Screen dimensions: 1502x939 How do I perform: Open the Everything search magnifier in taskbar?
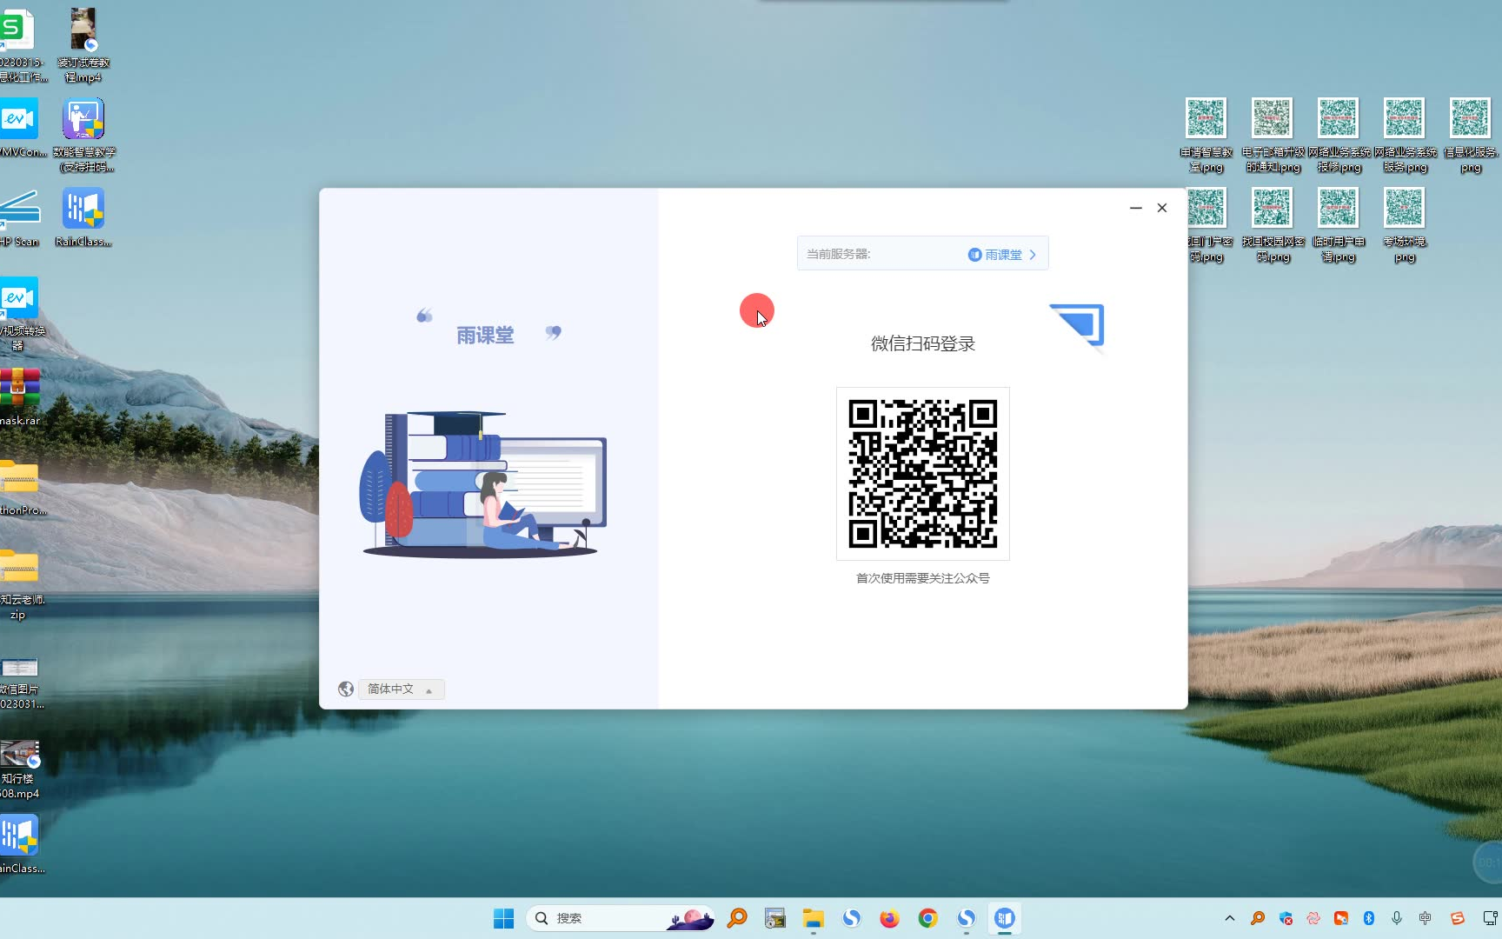tap(737, 918)
